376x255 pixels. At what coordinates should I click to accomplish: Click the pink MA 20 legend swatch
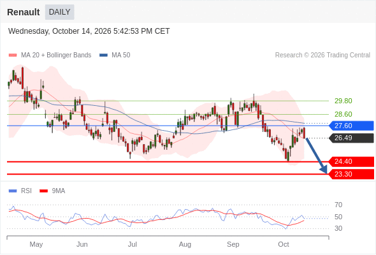[x=13, y=55]
